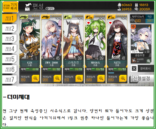
Task: Click the heart icon on M950A card
Action: click(x=88, y=23)
